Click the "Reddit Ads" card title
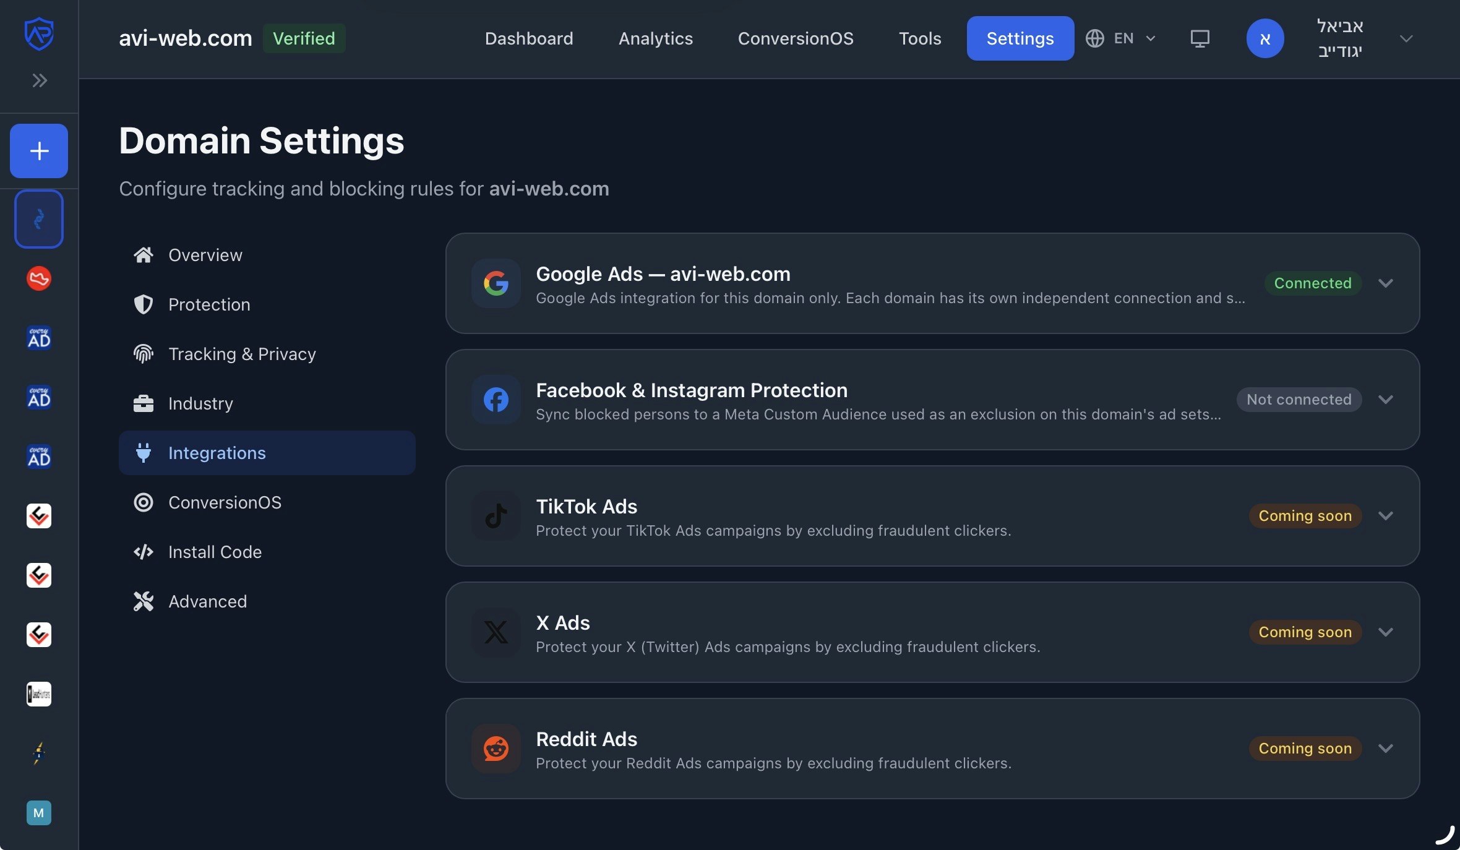Screen dimensions: 1460x850 click(x=586, y=739)
